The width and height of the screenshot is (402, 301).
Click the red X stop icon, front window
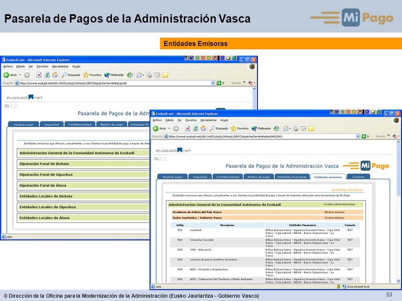188,128
